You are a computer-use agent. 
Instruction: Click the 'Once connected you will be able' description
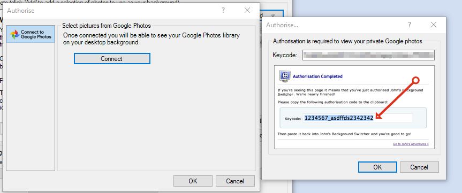[152, 39]
